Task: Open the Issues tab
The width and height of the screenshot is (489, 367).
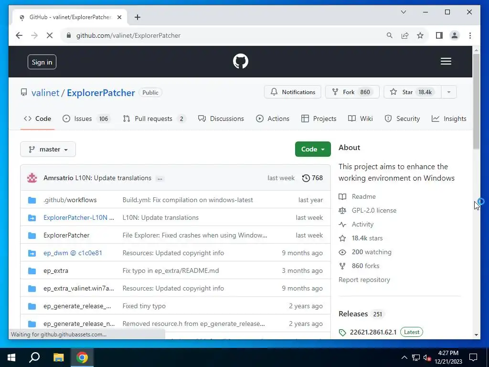Action: point(86,119)
